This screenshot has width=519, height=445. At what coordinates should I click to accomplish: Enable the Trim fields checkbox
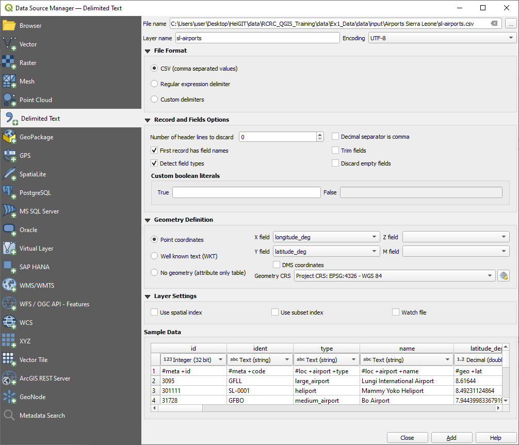(335, 151)
